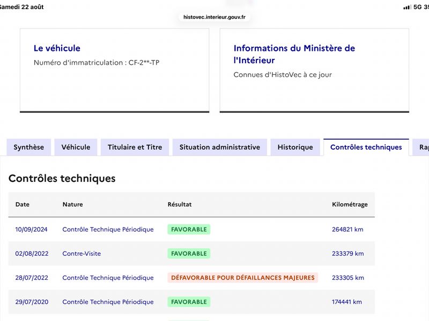Screen dimensions: 429x321
Task: Click the Kilométrage column header
Action: pos(350,204)
